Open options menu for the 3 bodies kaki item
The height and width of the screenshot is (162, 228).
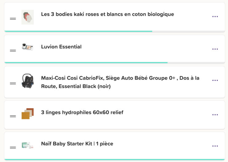pos(215,17)
